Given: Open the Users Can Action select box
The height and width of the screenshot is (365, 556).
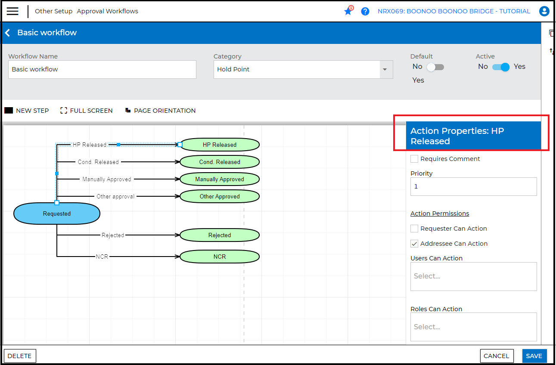Looking at the screenshot, I should pos(473,276).
